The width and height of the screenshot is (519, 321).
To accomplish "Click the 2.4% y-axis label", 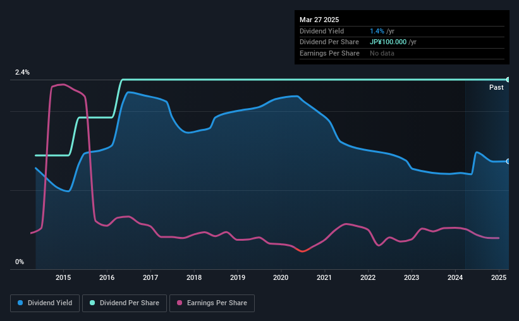I will 22,72.
